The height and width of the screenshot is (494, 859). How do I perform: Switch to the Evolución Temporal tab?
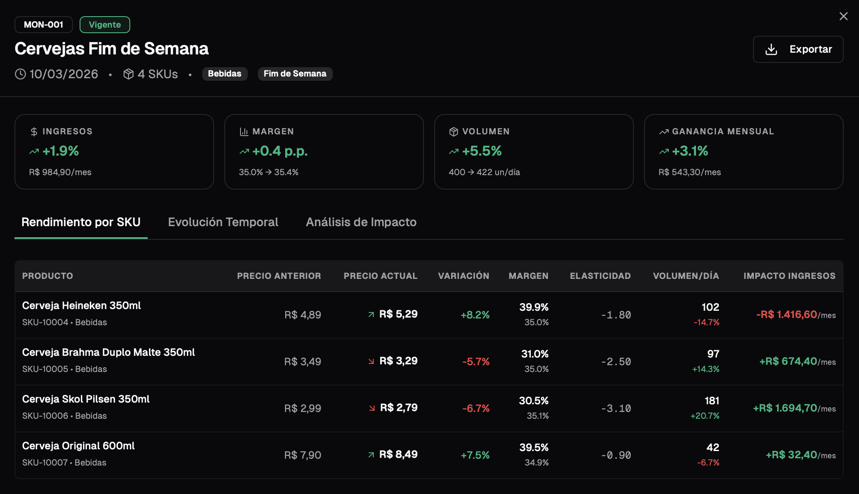pos(223,222)
